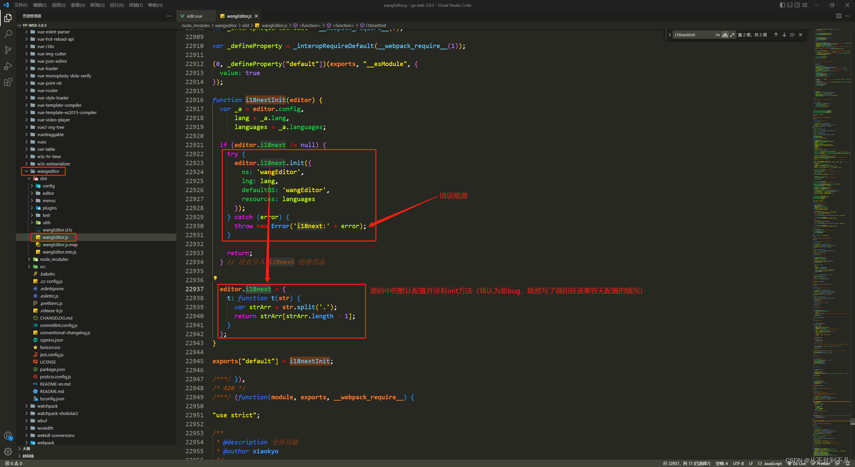Select wangEditor.d.ts in the file tree
The image size is (855, 467).
pos(58,230)
